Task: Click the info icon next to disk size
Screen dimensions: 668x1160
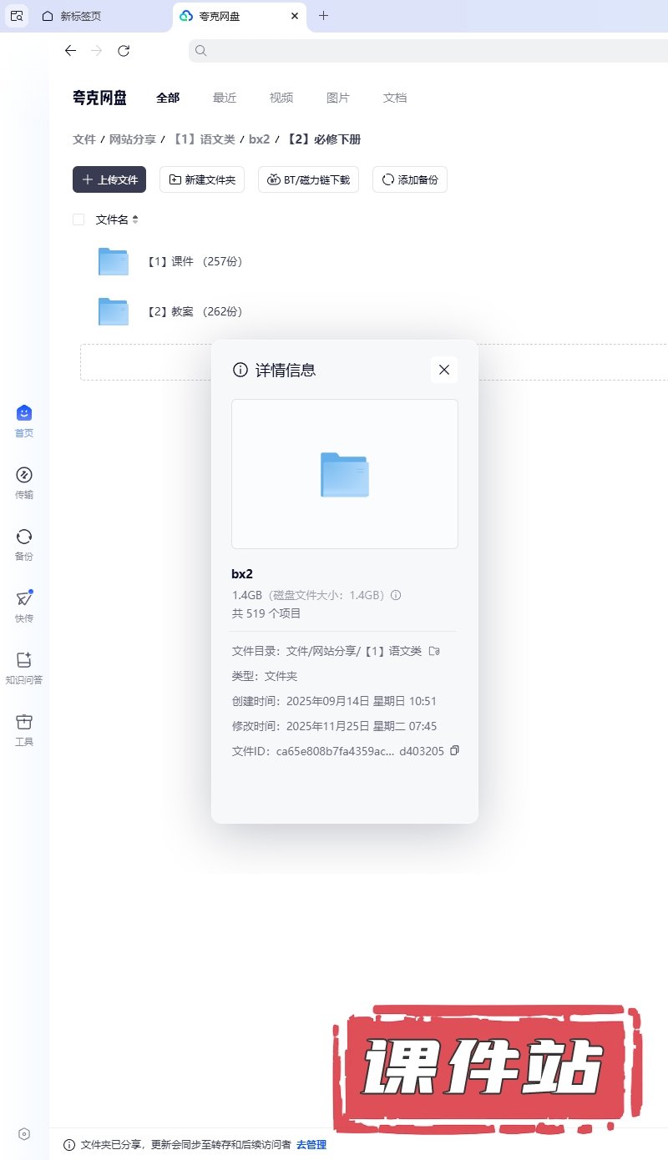Action: [x=397, y=596]
